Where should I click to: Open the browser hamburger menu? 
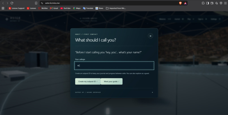point(225,3)
